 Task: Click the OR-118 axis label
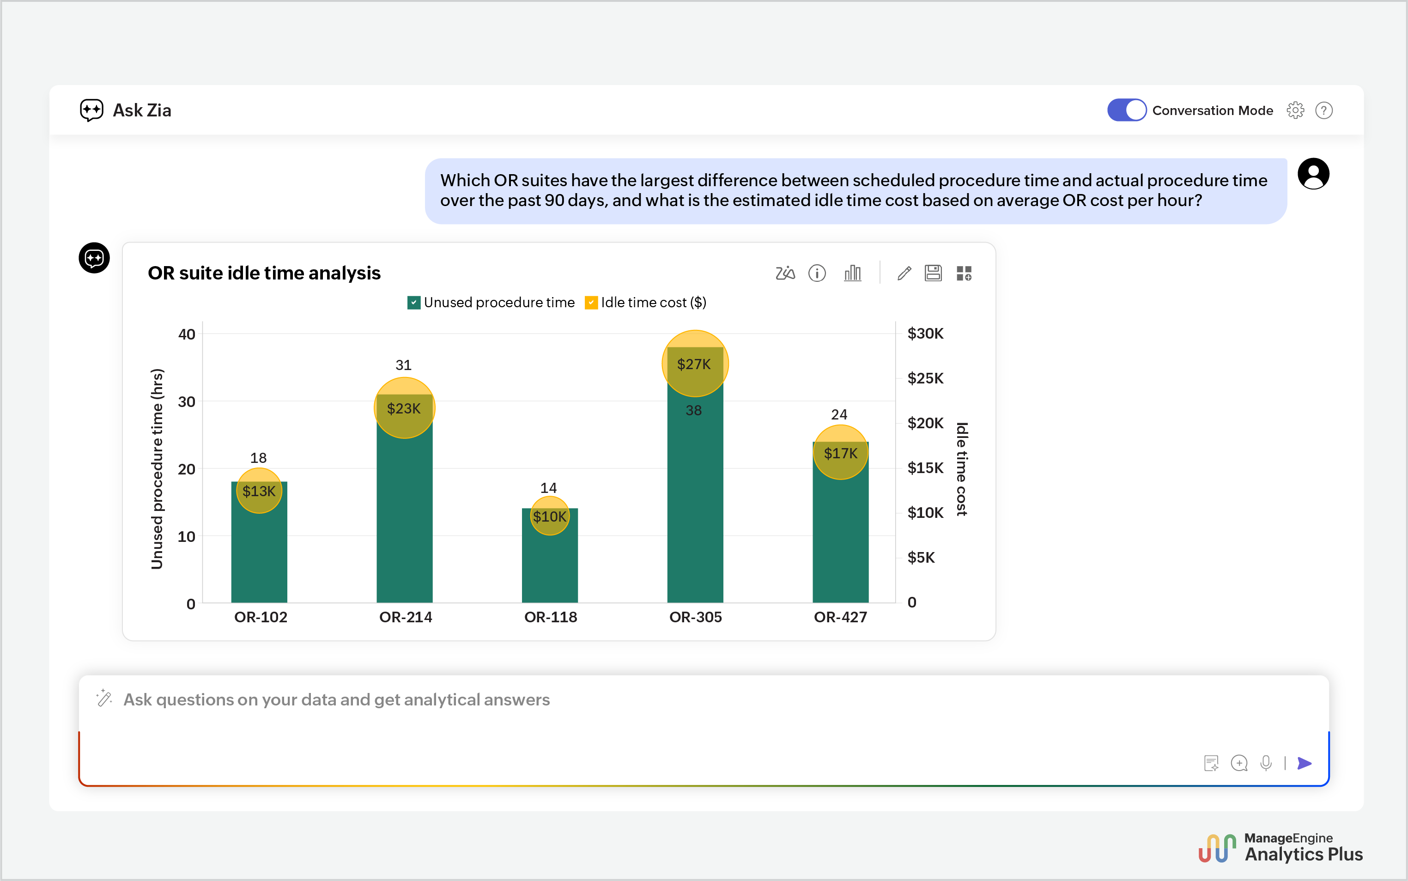point(551,617)
